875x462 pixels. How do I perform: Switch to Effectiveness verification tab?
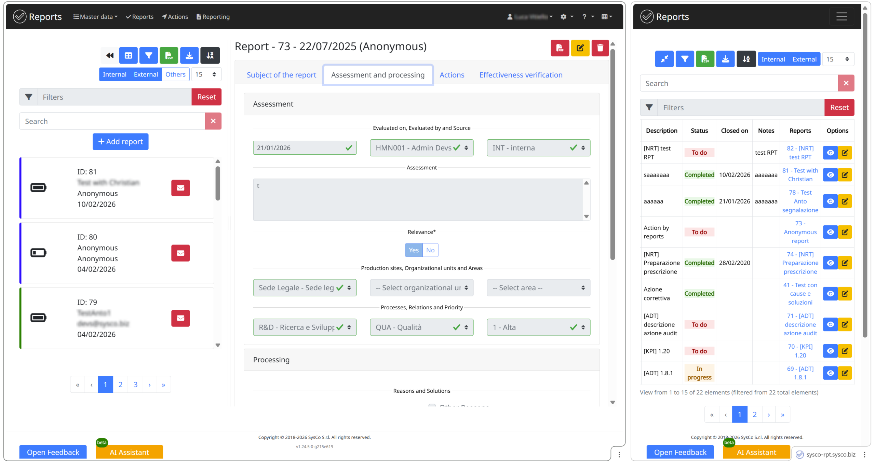point(521,75)
